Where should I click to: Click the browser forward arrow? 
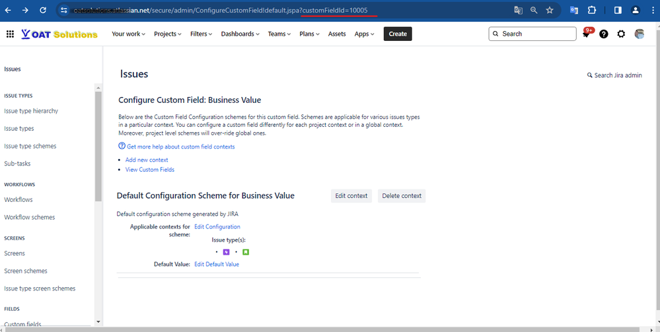click(25, 11)
